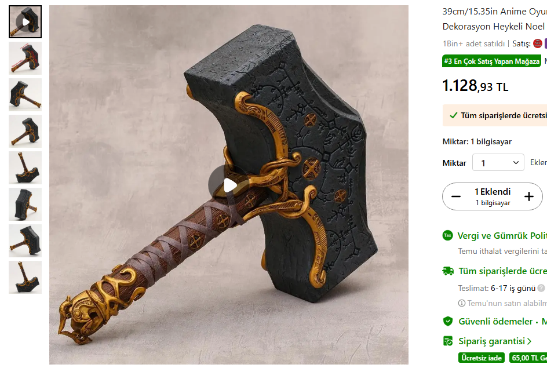Click the play icon on the first thumbnail
Viewport: 547px width, 368px height.
[x=25, y=22]
